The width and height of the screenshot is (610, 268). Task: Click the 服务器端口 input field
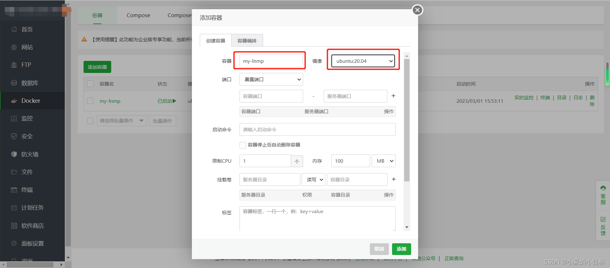tap(356, 96)
